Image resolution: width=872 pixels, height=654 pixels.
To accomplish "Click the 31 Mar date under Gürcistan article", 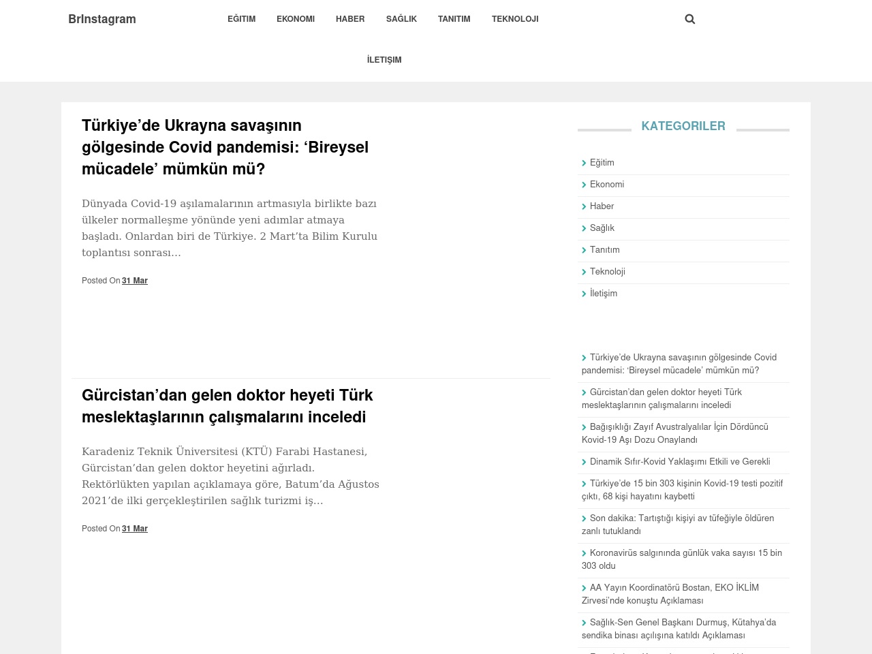I will pyautogui.click(x=135, y=529).
